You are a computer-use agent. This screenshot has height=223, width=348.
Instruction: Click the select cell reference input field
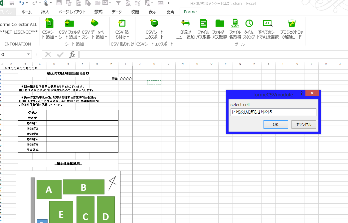pos(273,112)
